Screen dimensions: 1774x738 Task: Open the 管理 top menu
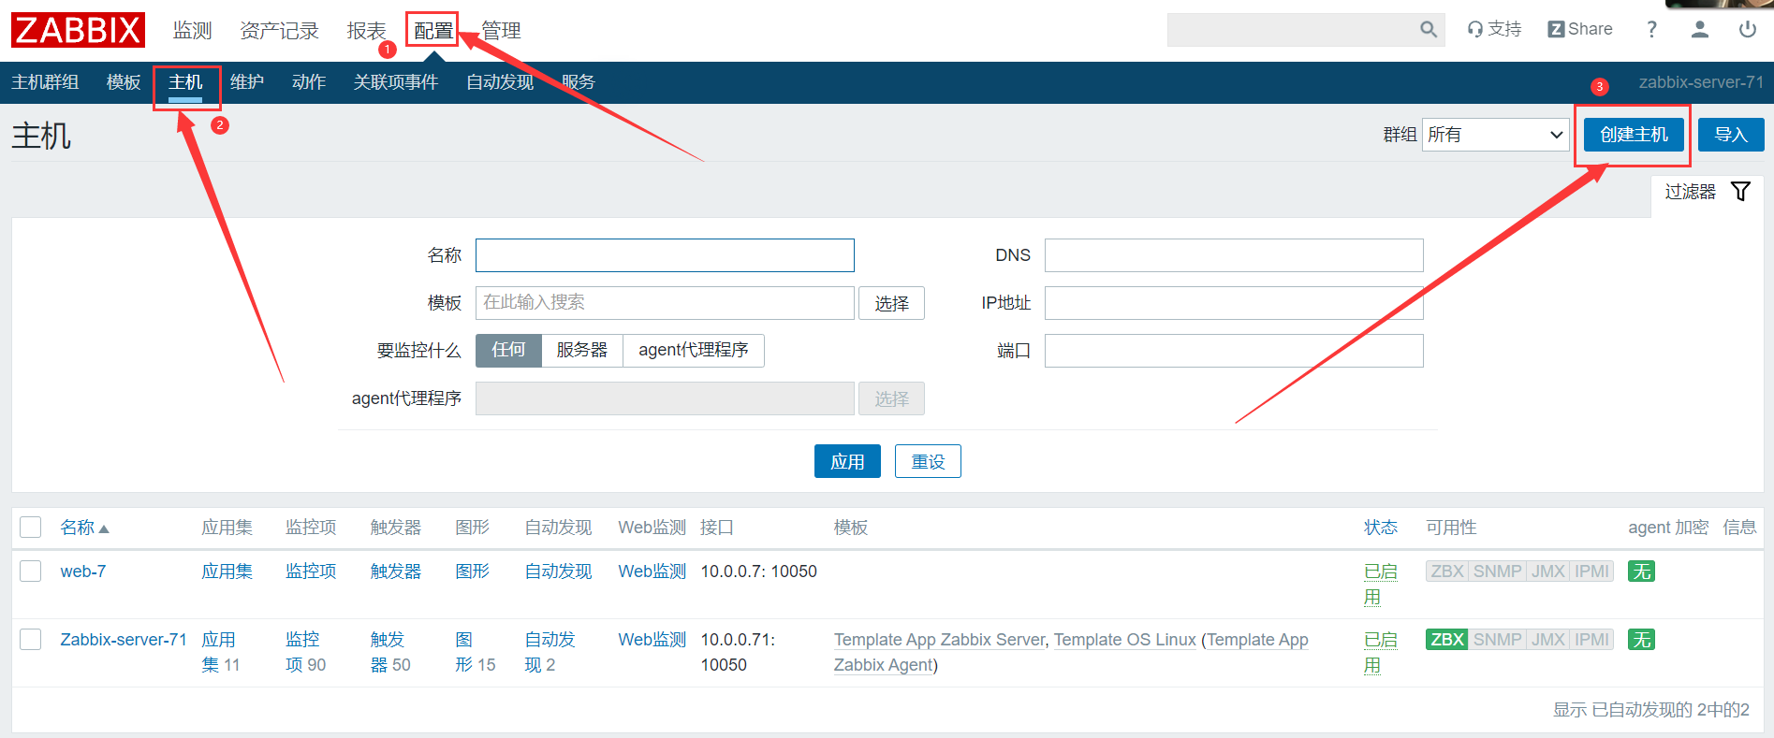click(501, 31)
